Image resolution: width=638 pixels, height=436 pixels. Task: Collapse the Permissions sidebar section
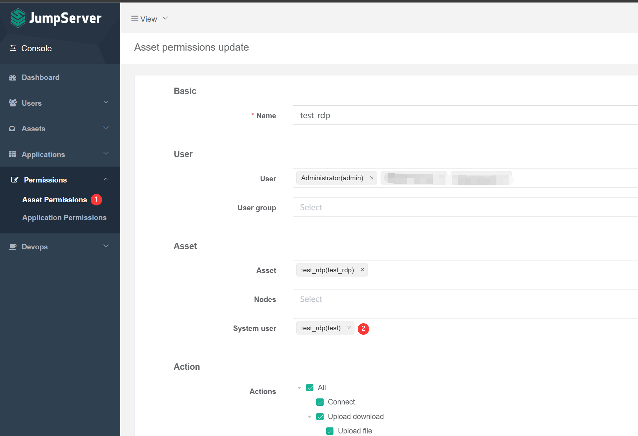tap(106, 179)
